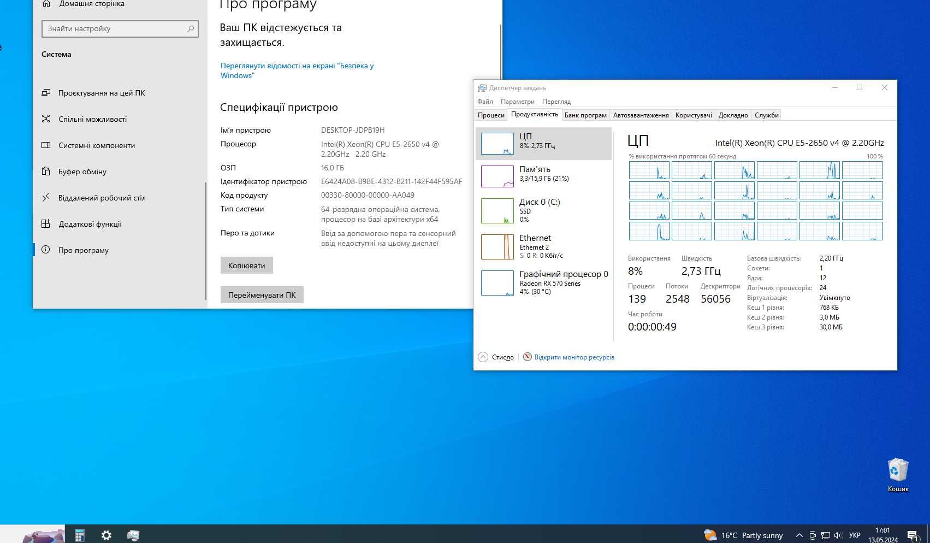This screenshot has width=930, height=543.
Task: Switch to the Банк програм tab
Action: (x=585, y=115)
